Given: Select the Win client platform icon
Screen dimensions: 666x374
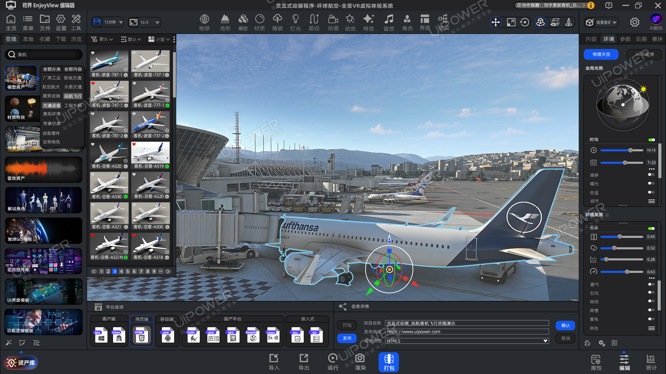Looking at the screenshot, I should [101, 335].
